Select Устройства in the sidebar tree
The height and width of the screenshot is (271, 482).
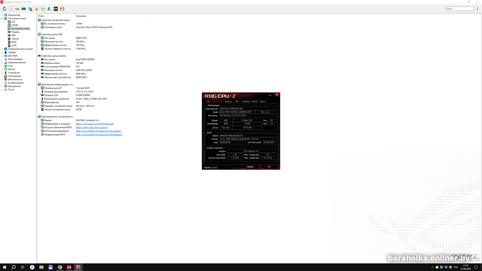tap(14, 72)
